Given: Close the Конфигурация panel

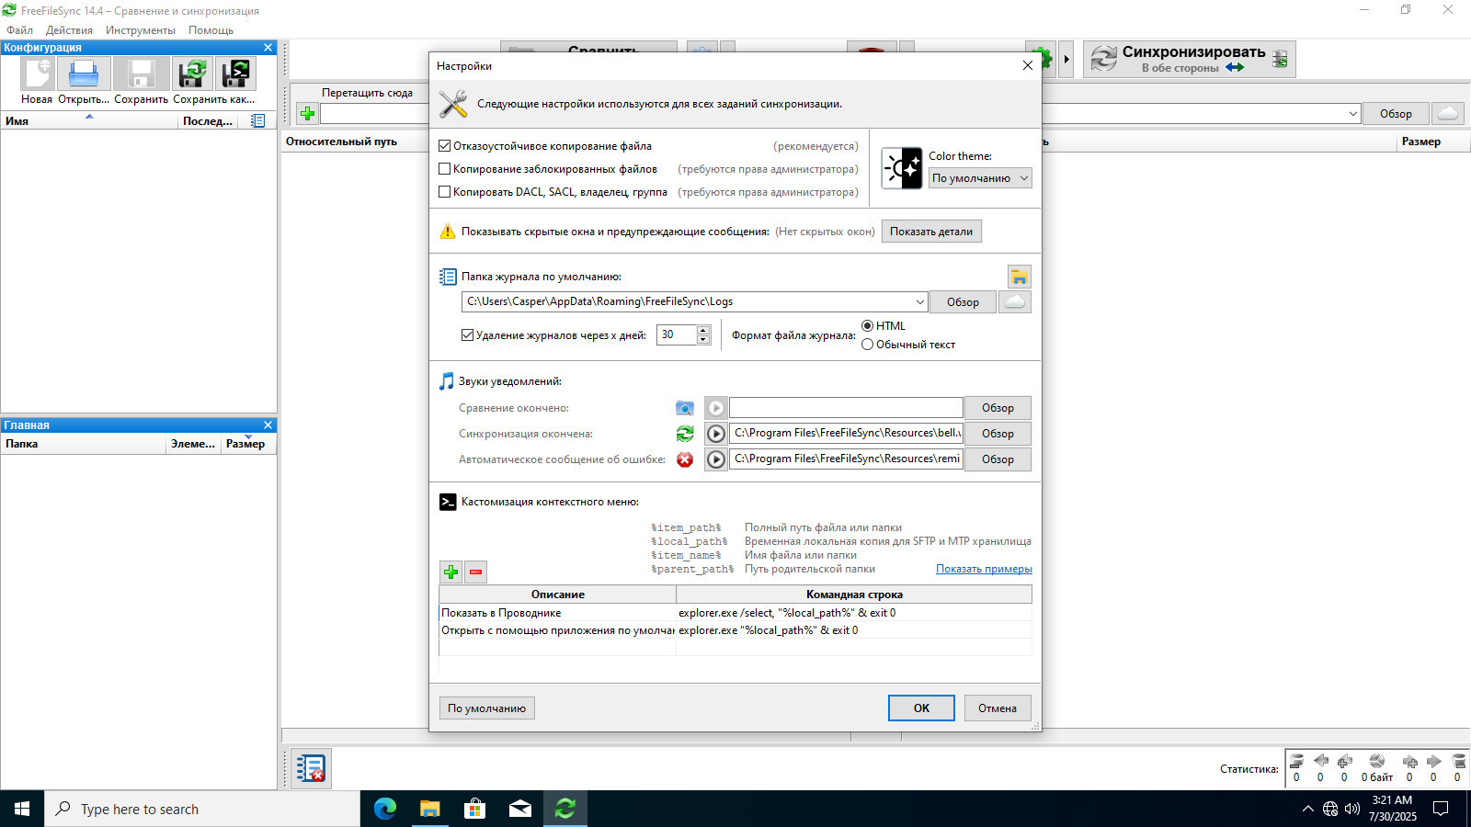Looking at the screenshot, I should pos(268,48).
